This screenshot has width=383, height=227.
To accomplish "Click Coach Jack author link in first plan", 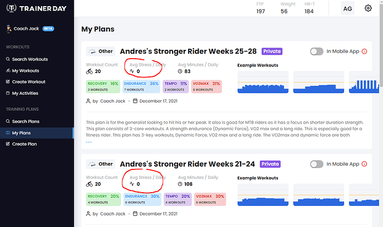I will tap(112, 101).
